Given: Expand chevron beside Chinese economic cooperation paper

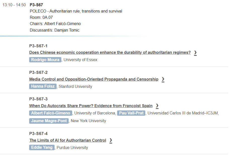Looking at the screenshot, I should tap(195, 53).
